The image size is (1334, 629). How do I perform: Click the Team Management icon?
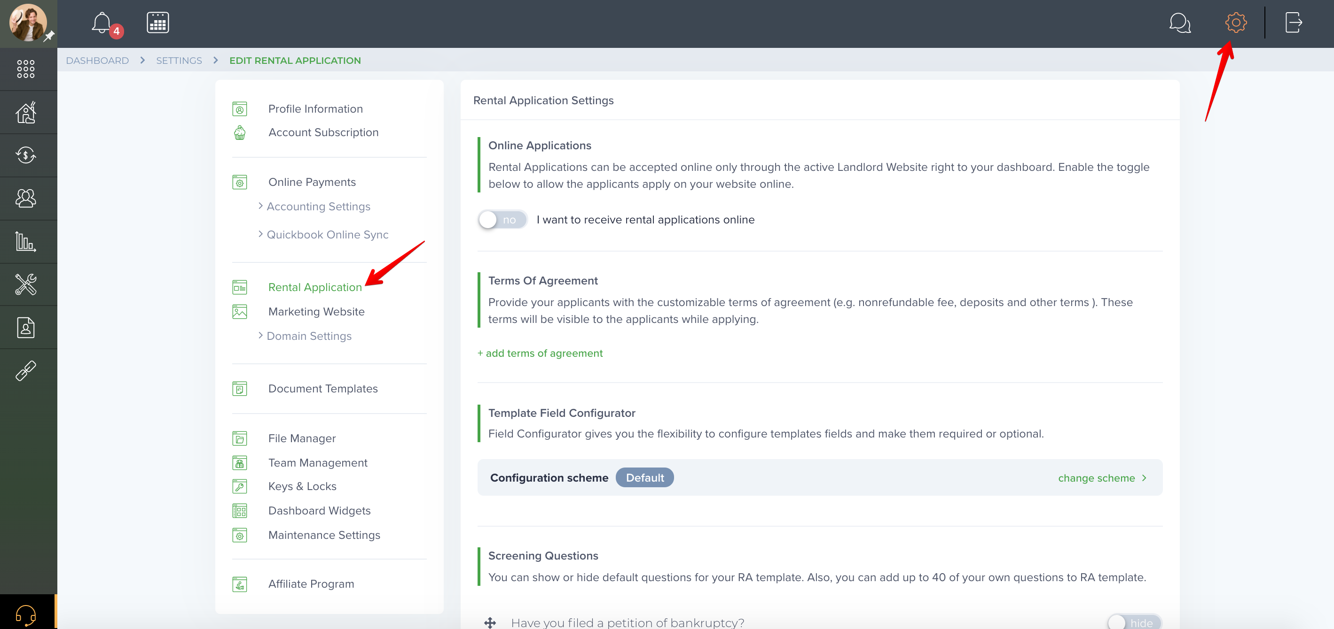point(240,463)
